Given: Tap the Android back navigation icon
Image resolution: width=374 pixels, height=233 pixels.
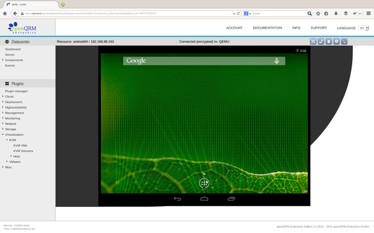Looking at the screenshot, I should (x=177, y=199).
